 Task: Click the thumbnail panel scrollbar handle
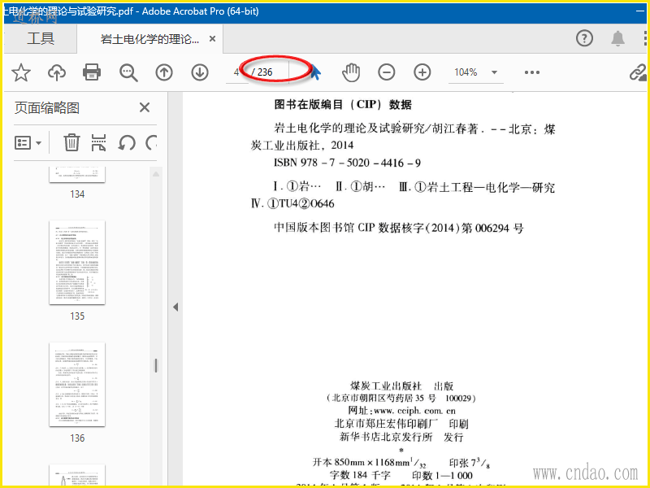point(156,365)
